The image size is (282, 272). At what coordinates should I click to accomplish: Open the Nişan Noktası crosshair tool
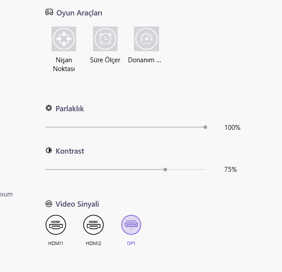click(64, 39)
